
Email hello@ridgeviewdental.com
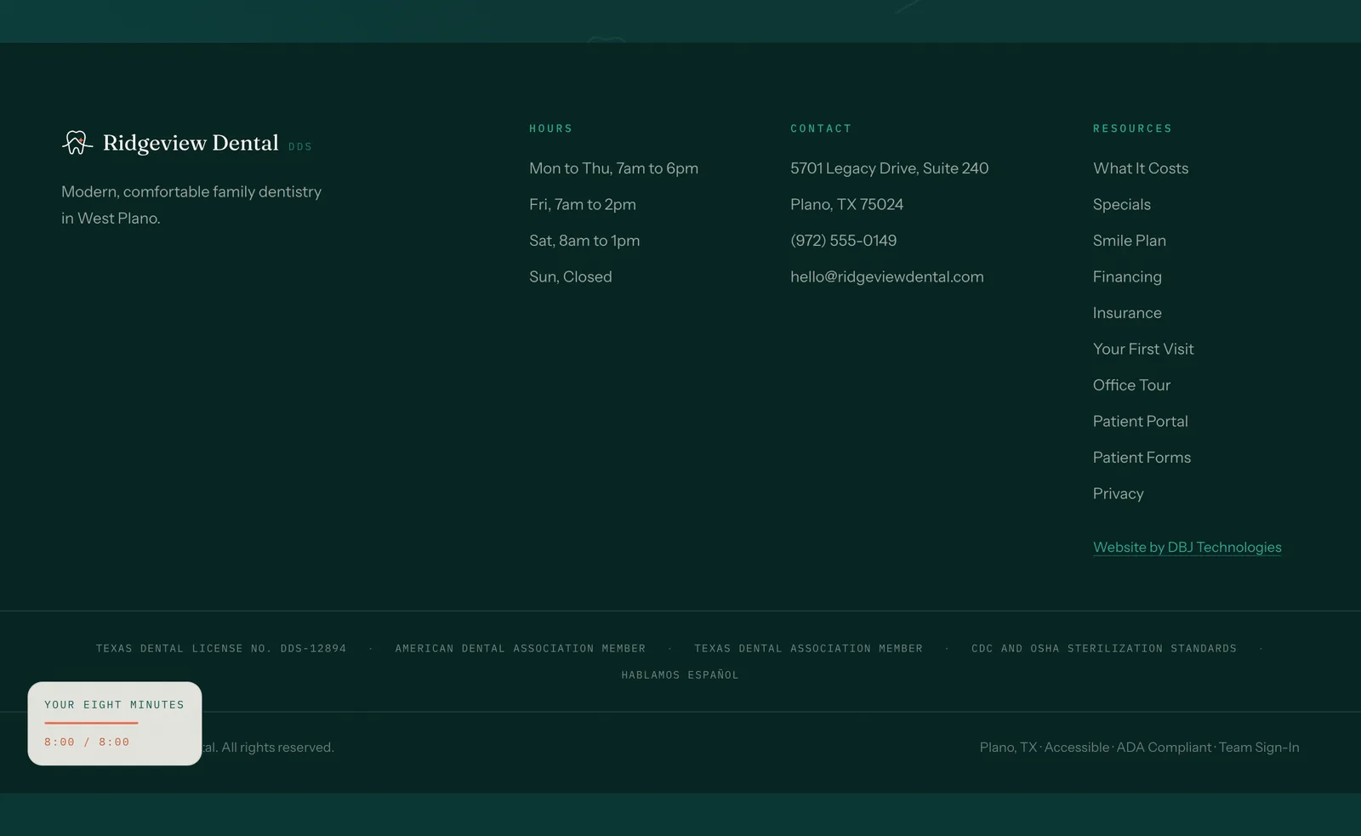[x=886, y=276]
